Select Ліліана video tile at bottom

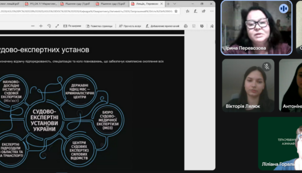[x=280, y=144]
